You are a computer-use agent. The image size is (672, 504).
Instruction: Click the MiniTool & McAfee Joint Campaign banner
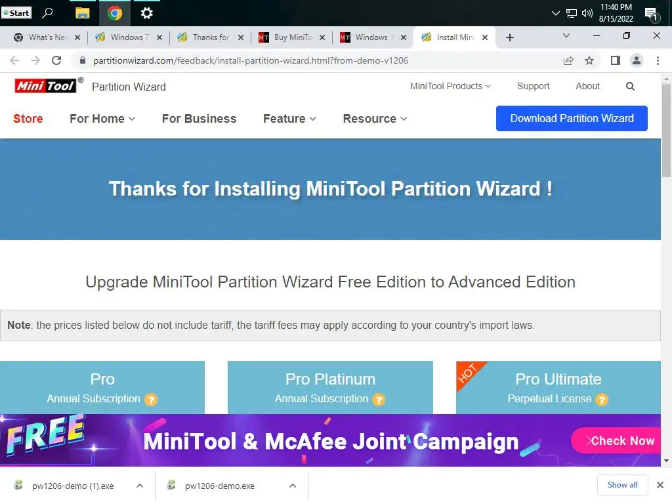(331, 441)
